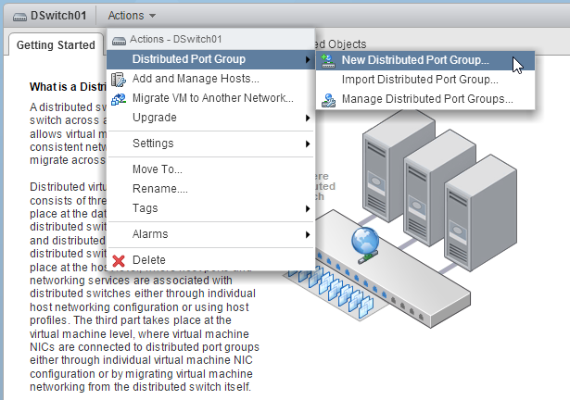The height and width of the screenshot is (400, 570).
Task: Click the globe icon on the switch diagram
Action: (x=362, y=242)
